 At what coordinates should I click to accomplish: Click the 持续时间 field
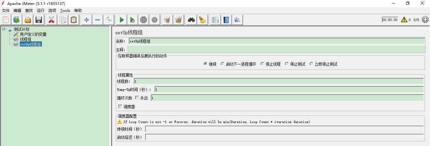pos(284,129)
